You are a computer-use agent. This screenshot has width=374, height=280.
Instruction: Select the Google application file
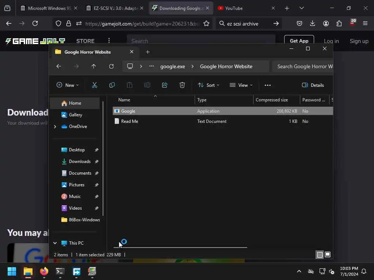223,111
